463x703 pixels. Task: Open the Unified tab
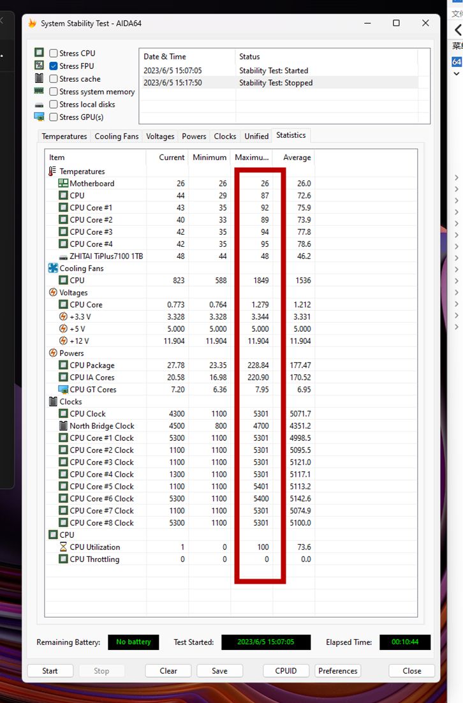pyautogui.click(x=256, y=137)
